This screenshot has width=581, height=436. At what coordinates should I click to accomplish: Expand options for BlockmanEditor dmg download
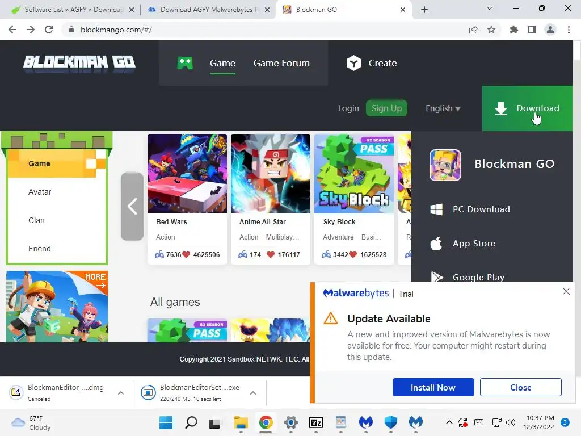pyautogui.click(x=121, y=393)
